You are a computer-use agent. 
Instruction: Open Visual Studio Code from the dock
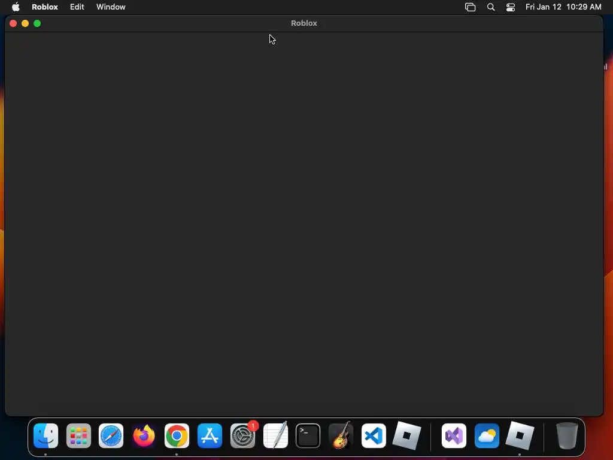point(374,436)
